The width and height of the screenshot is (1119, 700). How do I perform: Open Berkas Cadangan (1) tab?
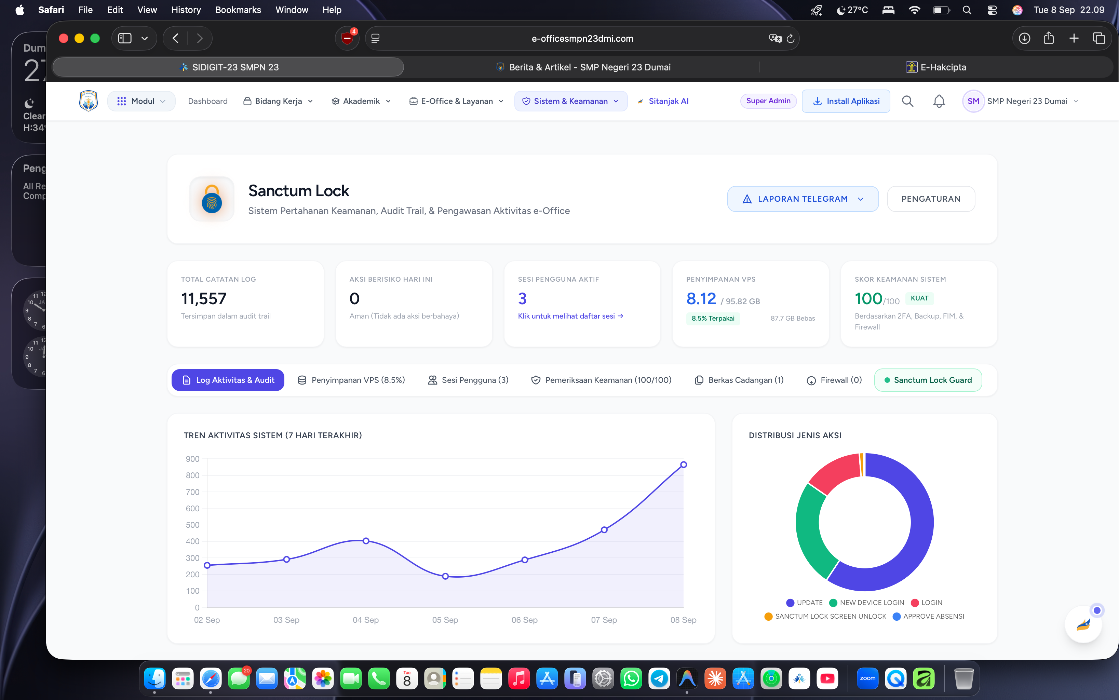pyautogui.click(x=739, y=380)
